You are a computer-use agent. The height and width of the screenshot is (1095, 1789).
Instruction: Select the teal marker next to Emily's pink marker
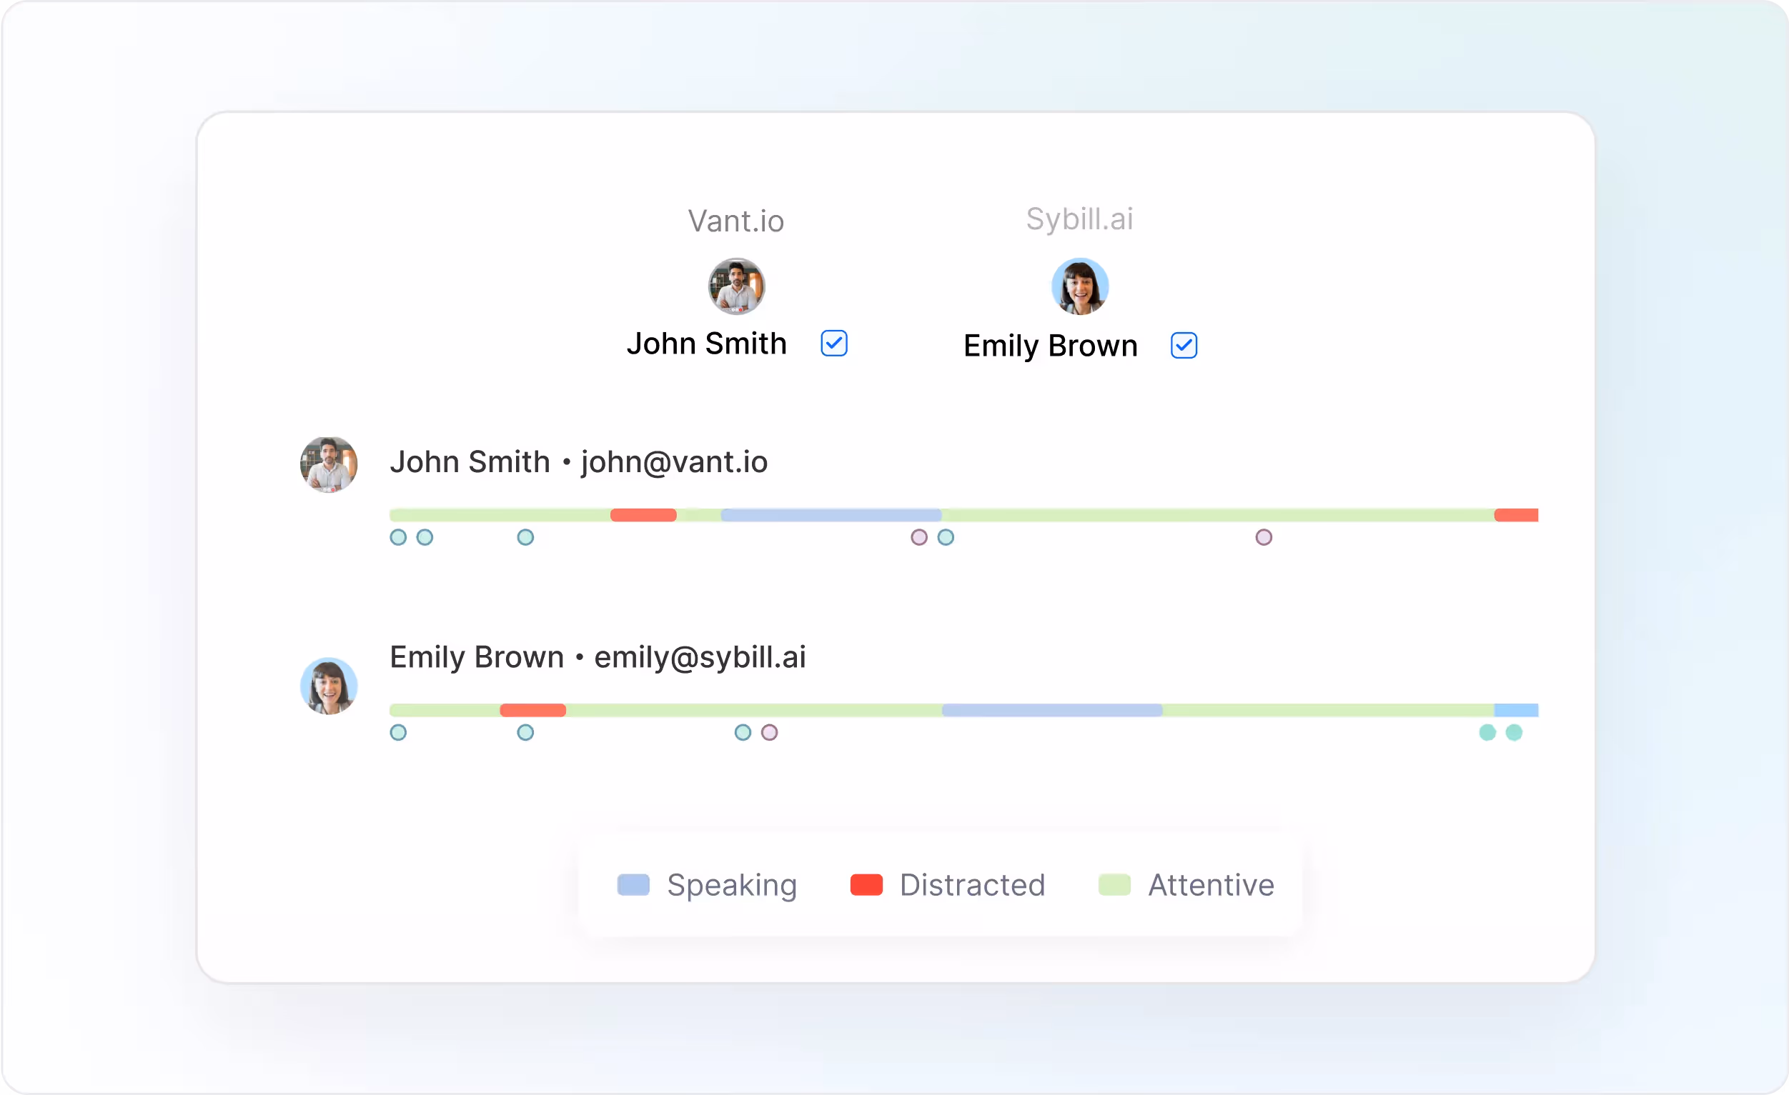click(x=743, y=733)
